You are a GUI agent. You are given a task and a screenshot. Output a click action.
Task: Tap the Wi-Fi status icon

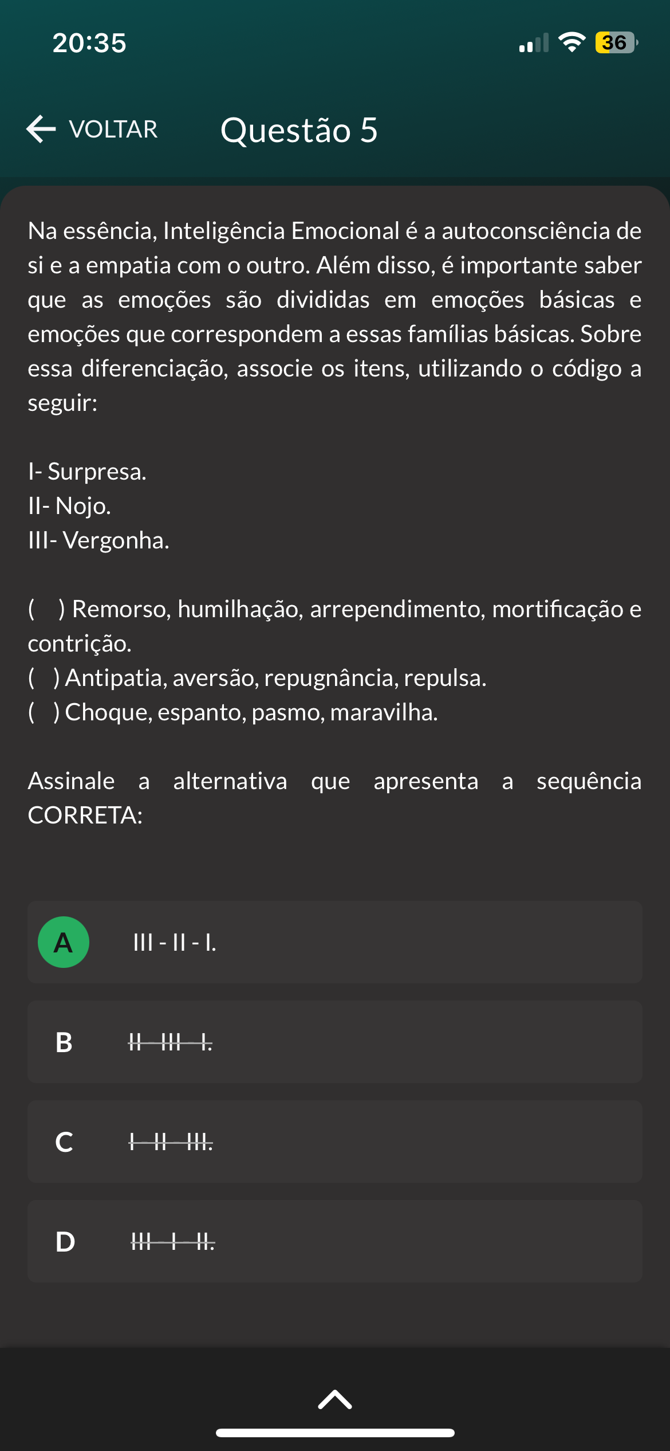(x=572, y=42)
